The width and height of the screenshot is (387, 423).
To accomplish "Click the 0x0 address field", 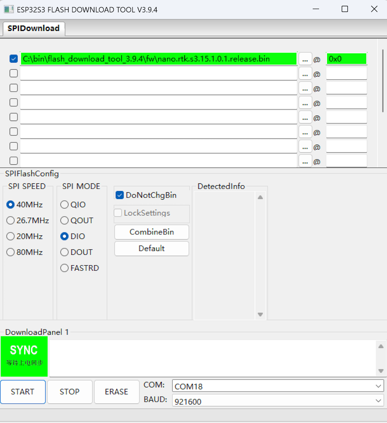I will pyautogui.click(x=346, y=59).
